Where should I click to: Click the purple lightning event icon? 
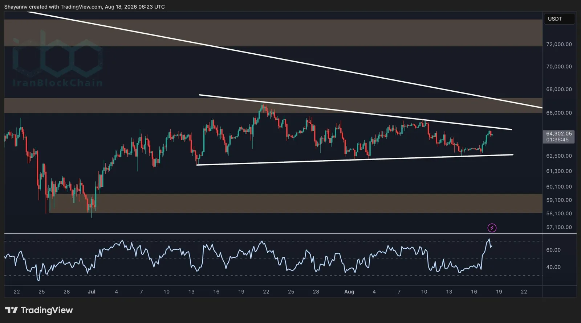[492, 228]
